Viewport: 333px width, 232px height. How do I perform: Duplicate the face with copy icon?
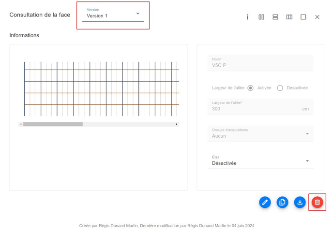point(282,203)
